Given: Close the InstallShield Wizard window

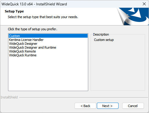Looking at the screenshot, I should pos(144,4).
